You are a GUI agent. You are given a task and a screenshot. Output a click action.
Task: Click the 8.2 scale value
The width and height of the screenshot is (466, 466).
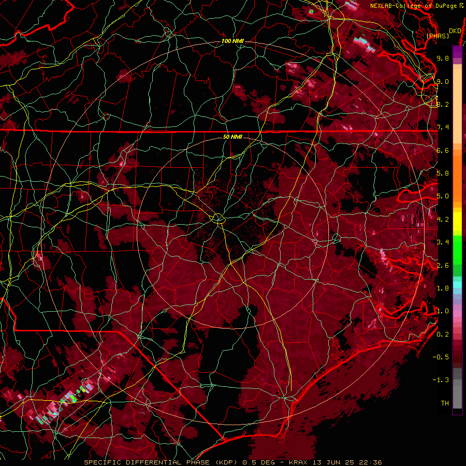coord(443,104)
